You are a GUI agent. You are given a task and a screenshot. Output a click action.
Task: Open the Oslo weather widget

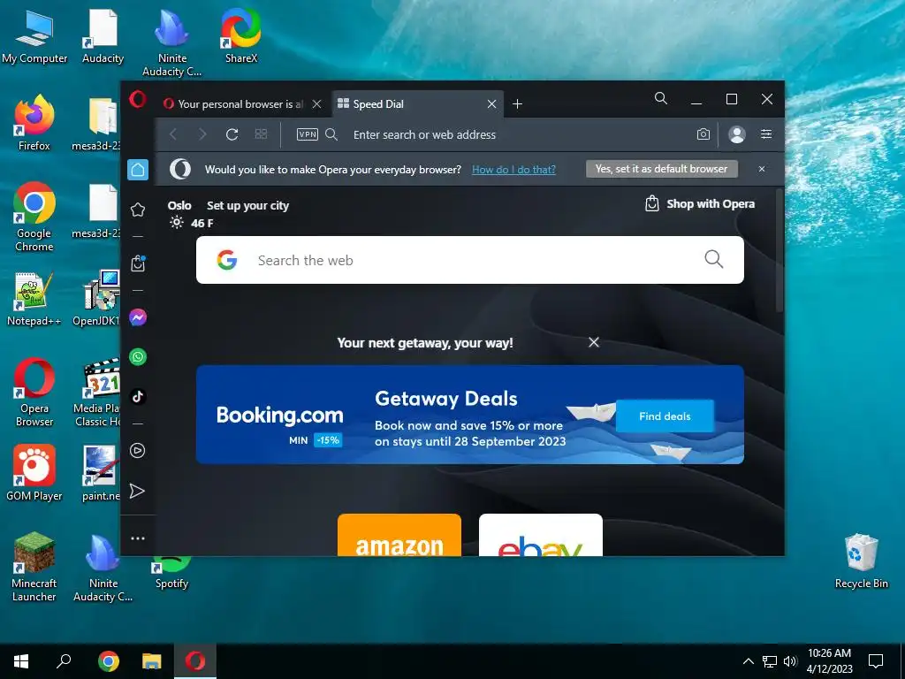(191, 214)
